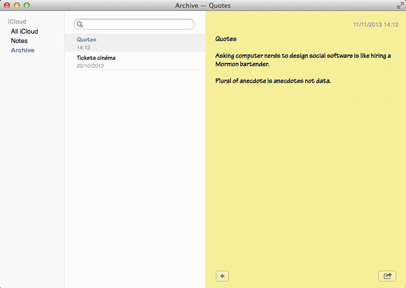The image size is (406, 288).
Task: Close the Notes window
Action: 7,5
